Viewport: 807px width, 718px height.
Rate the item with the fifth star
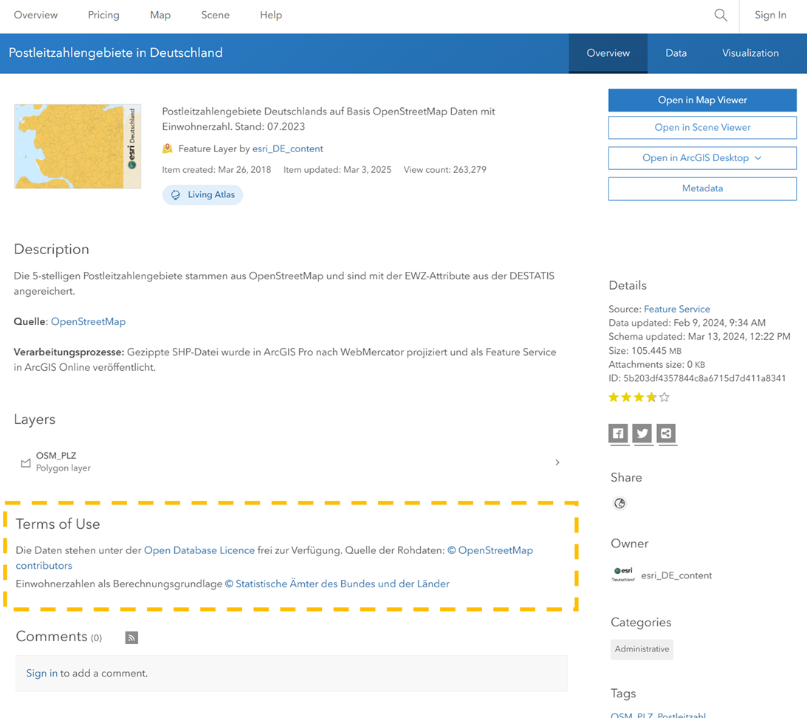click(x=665, y=397)
